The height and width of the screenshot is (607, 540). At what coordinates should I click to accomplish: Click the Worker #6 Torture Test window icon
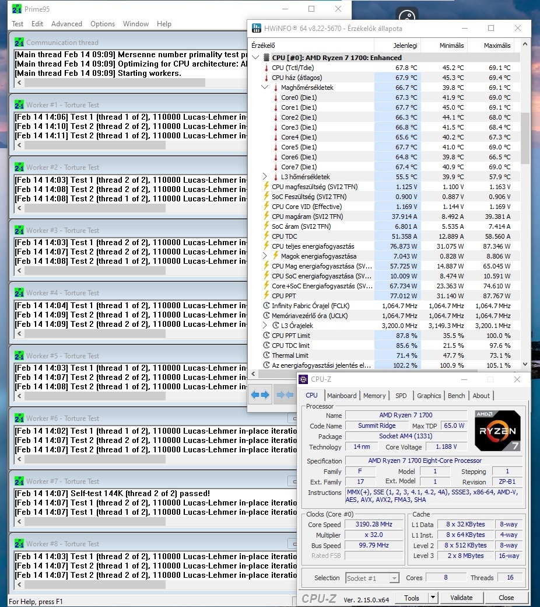coord(19,418)
